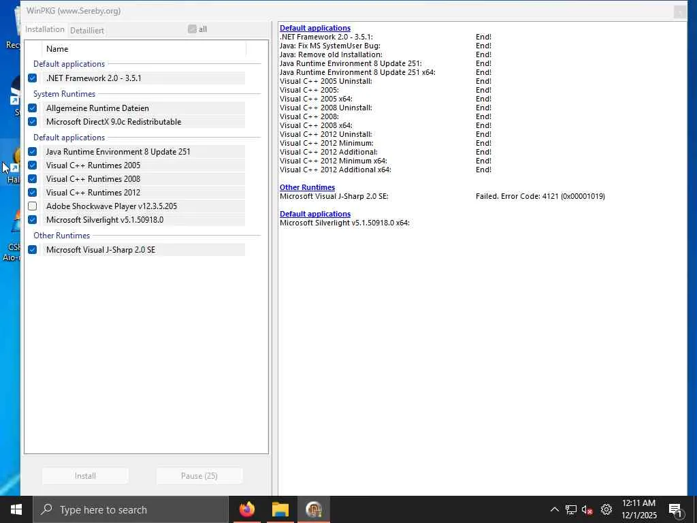The width and height of the screenshot is (697, 523).
Task: Click the Default applications link above Silverlight x64
Action: (315, 214)
